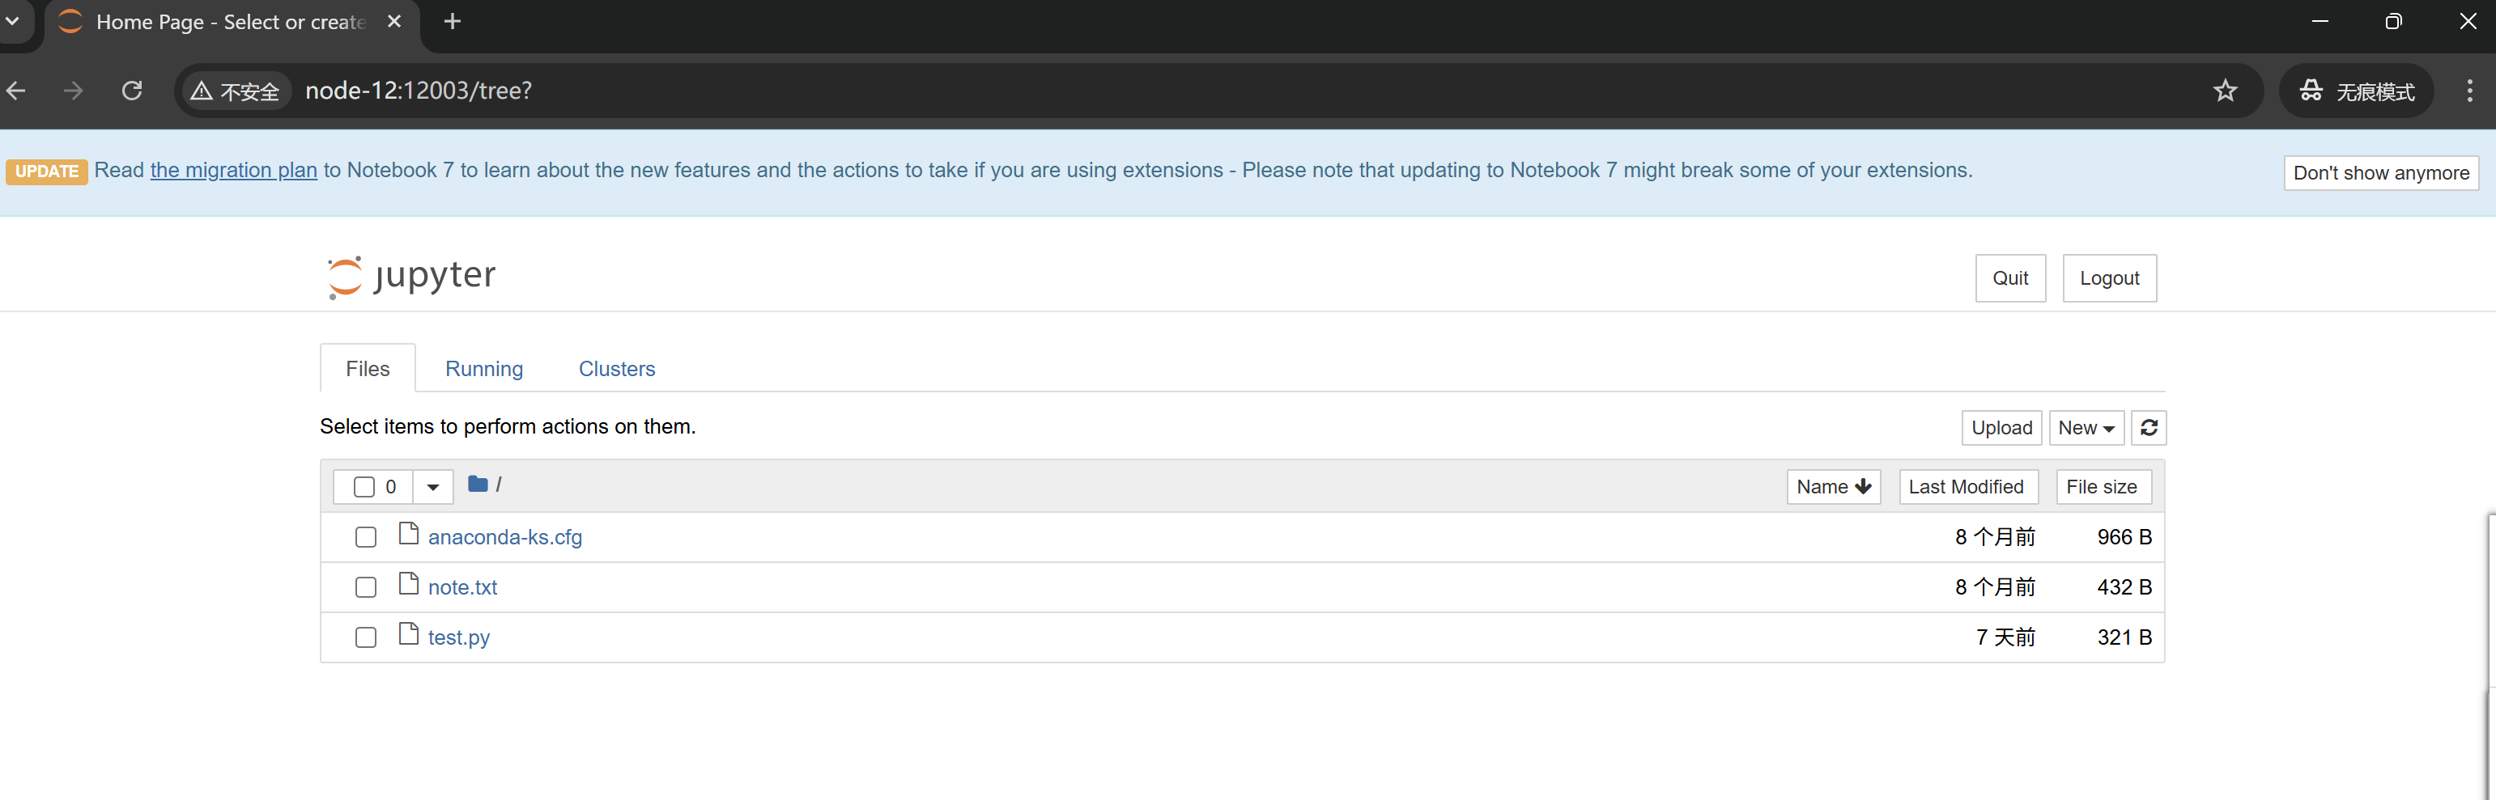Select the test.py checkbox

[365, 638]
